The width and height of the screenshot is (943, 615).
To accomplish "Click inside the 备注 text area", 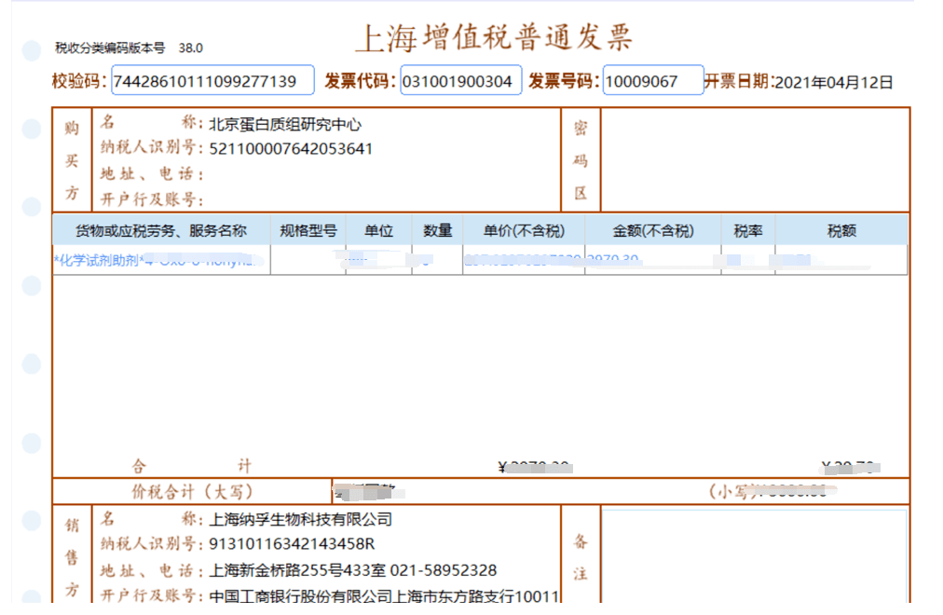I will (753, 554).
